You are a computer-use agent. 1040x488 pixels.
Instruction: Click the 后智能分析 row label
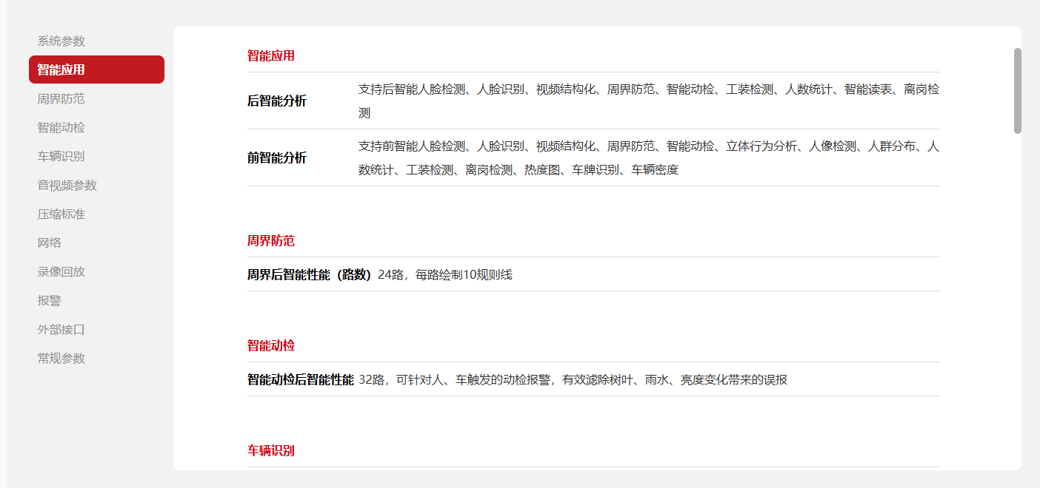coord(277,101)
